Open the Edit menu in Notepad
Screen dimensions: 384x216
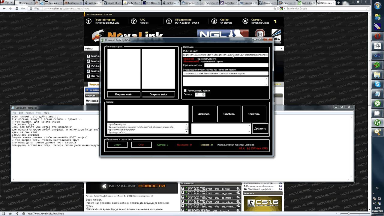[x=21, y=113]
